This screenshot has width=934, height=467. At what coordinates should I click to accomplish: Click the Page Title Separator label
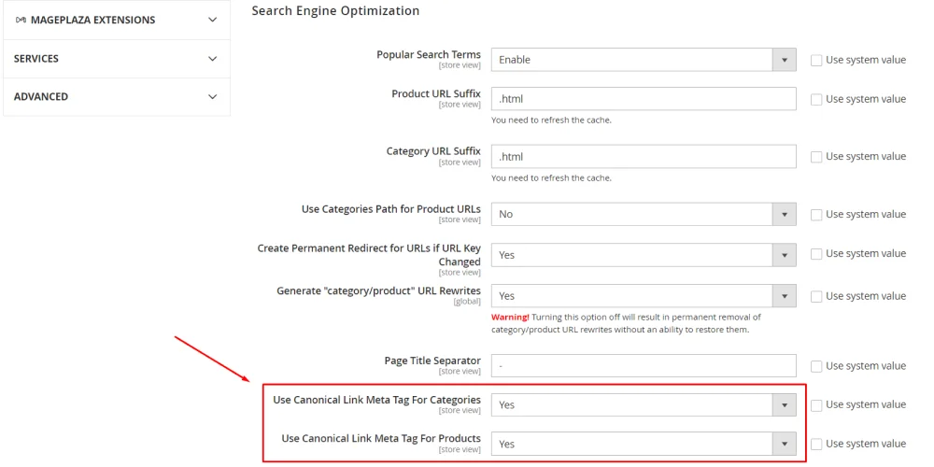[x=432, y=361]
